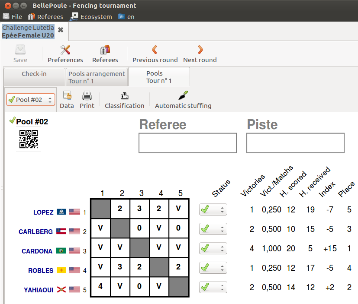Click ROBLES's yellow regional flag

(61, 270)
